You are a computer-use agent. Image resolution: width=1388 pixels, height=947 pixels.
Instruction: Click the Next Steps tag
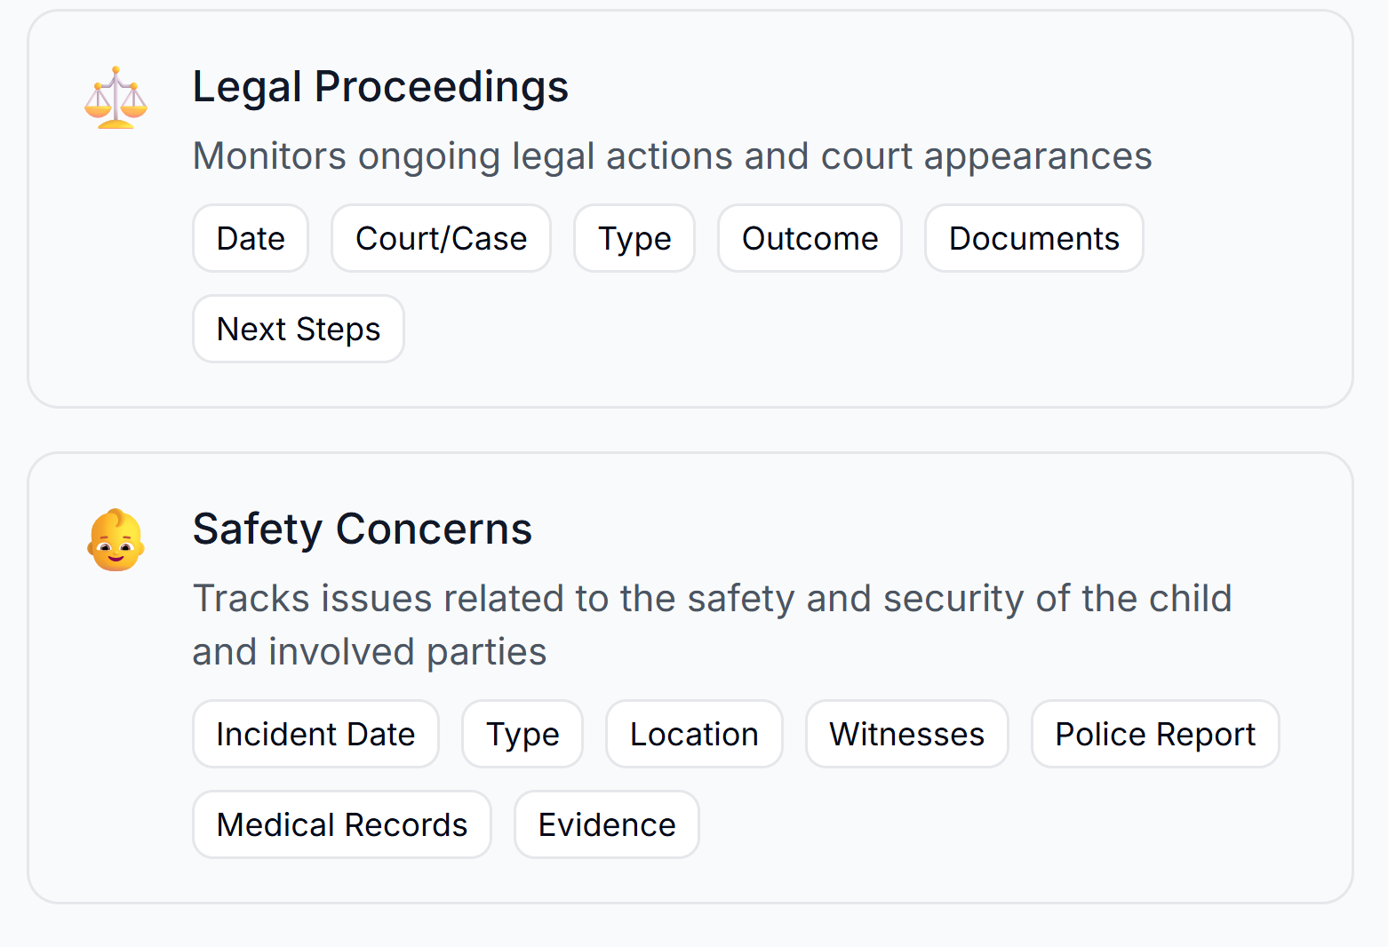(299, 329)
